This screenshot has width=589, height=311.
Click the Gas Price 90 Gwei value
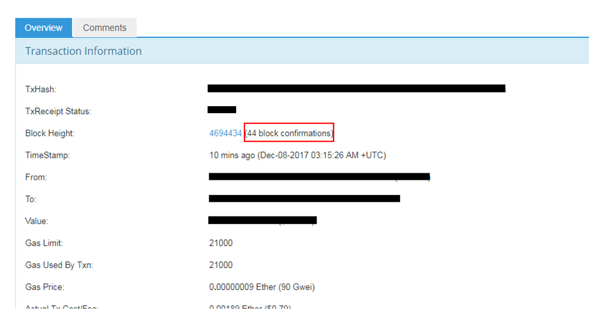click(x=262, y=287)
